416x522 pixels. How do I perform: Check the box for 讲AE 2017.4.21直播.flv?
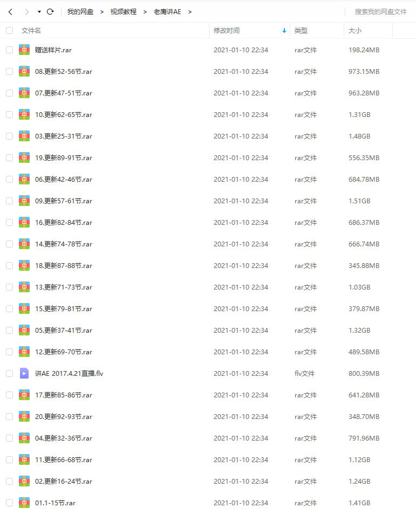point(9,374)
